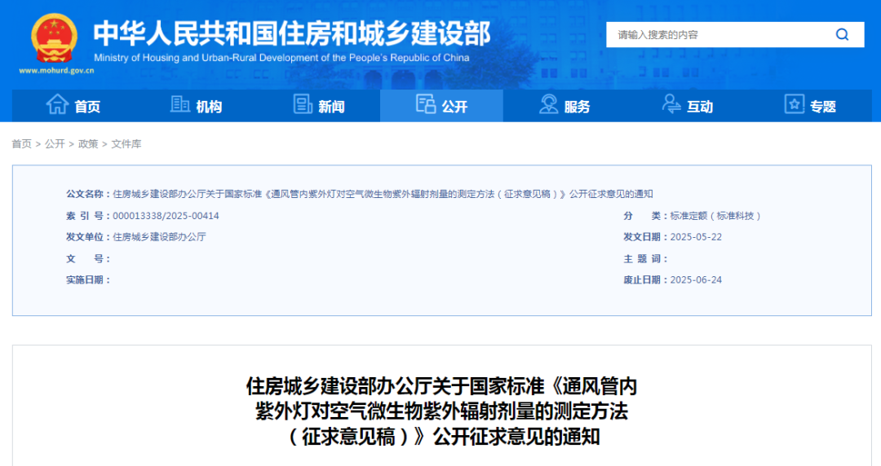
Task: Click 公开 in the breadcrumb
Action: click(x=55, y=144)
